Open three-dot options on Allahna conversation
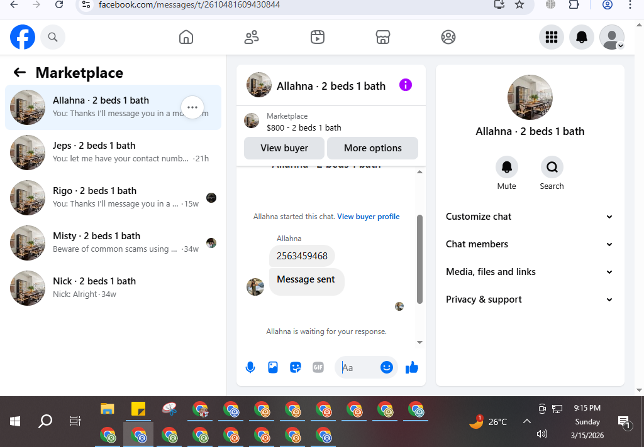Screen dimensions: 644x447 (x=192, y=107)
